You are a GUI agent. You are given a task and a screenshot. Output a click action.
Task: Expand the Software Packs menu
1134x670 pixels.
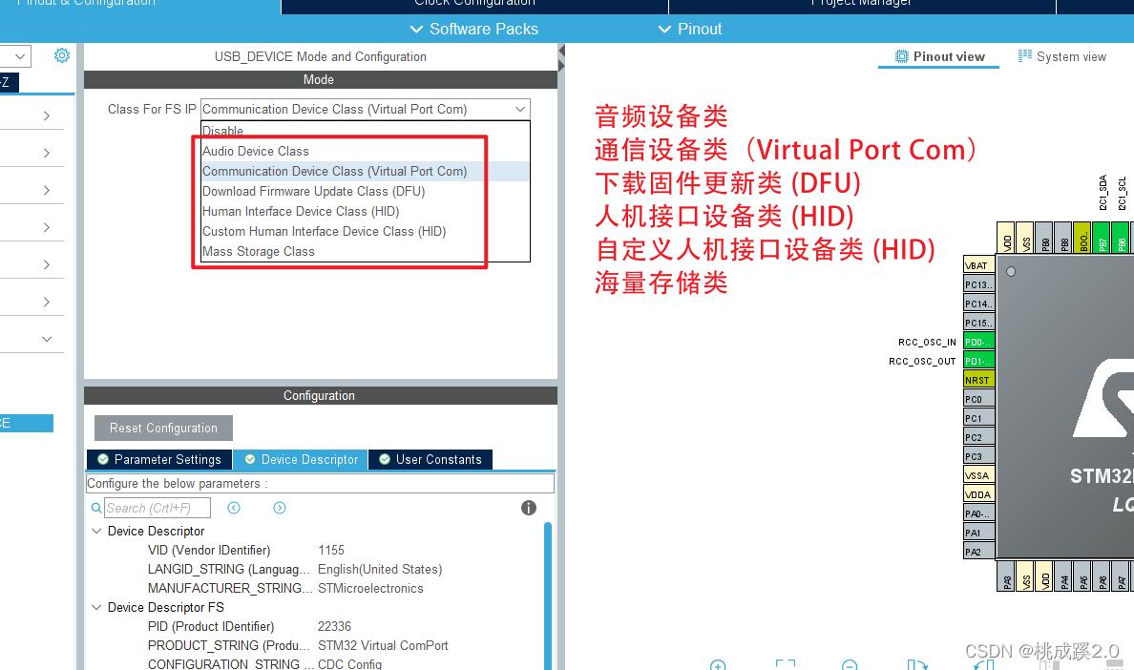473,29
